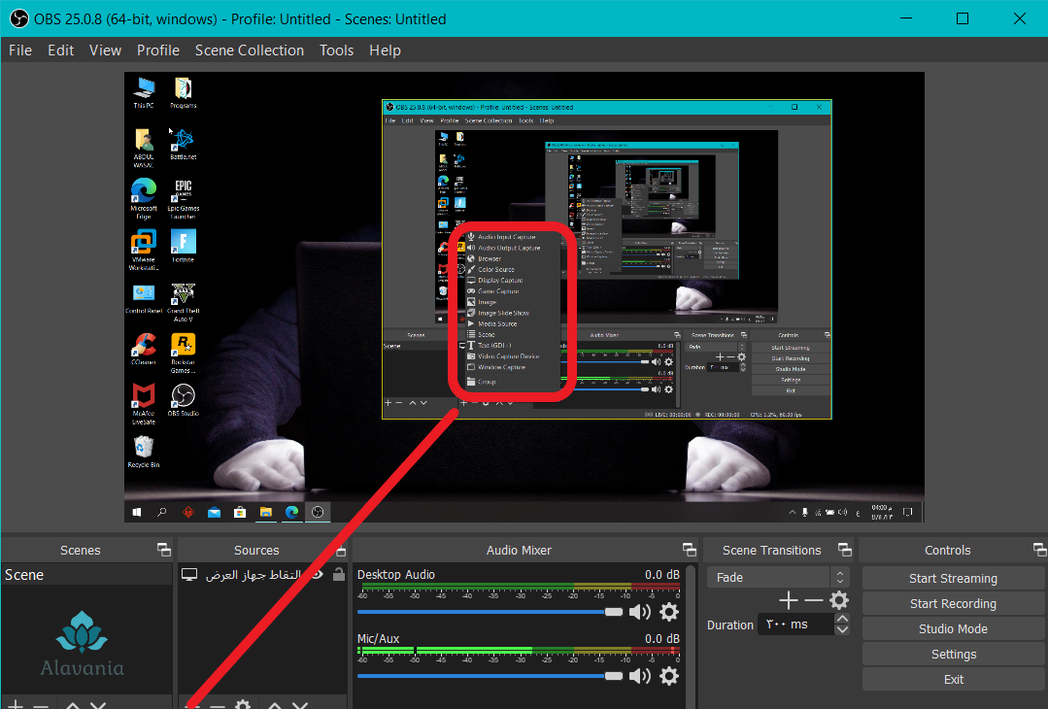Open the Help menu
1048x709 pixels.
tap(385, 51)
